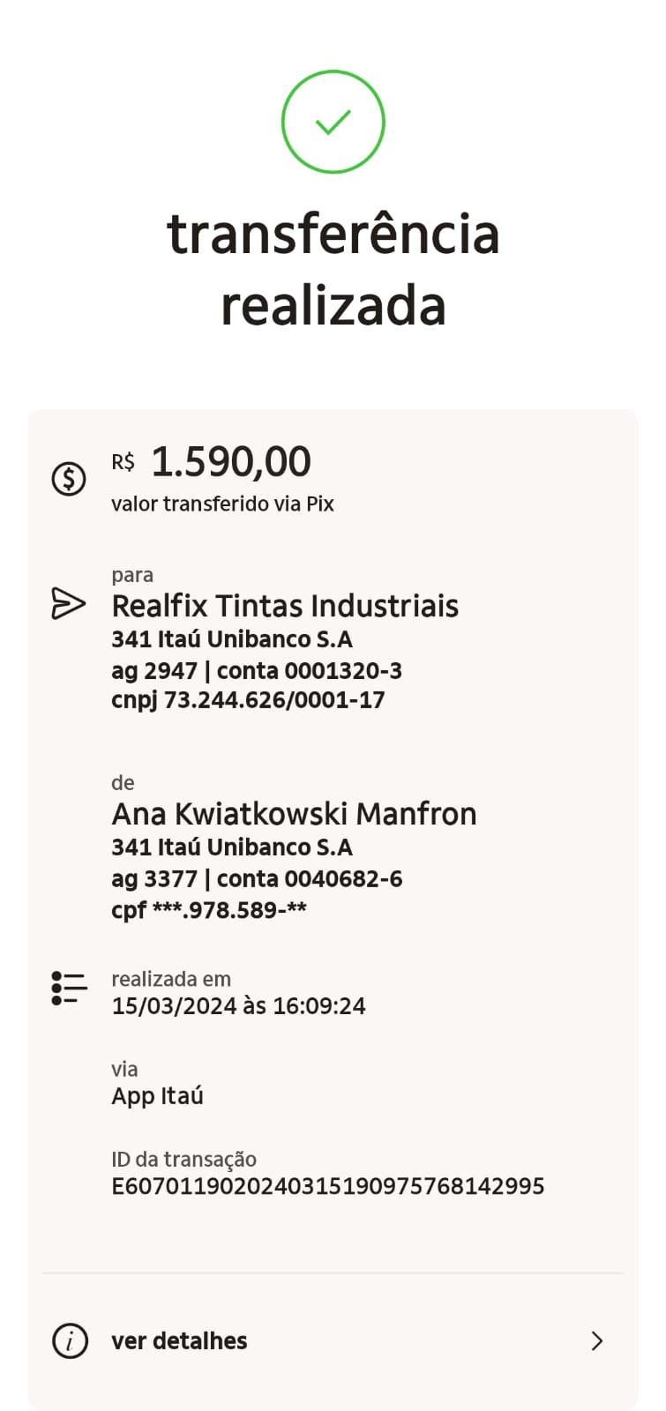Click the sender masked CPF line

pyautogui.click(x=209, y=910)
